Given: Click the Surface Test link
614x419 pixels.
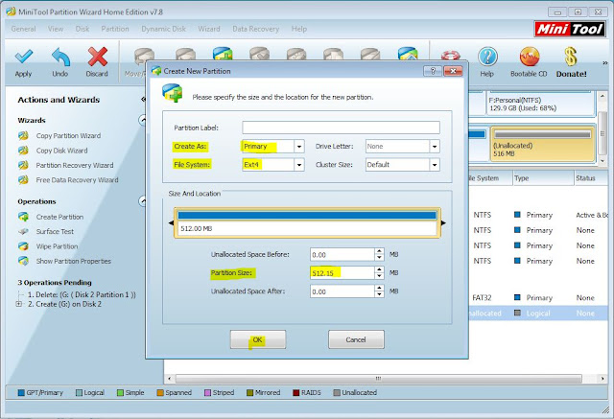Looking at the screenshot, I should [x=55, y=232].
